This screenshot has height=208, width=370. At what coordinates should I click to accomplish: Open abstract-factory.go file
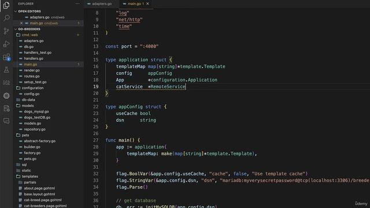(x=40, y=141)
